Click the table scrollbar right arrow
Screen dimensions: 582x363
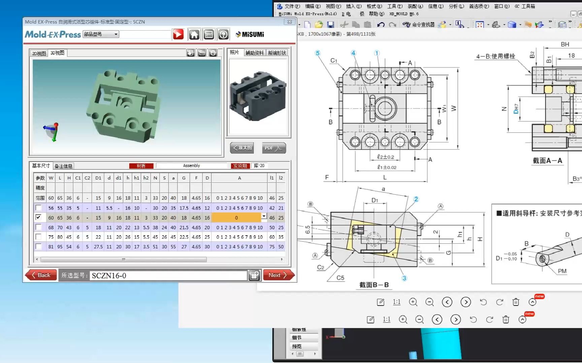pyautogui.click(x=282, y=259)
